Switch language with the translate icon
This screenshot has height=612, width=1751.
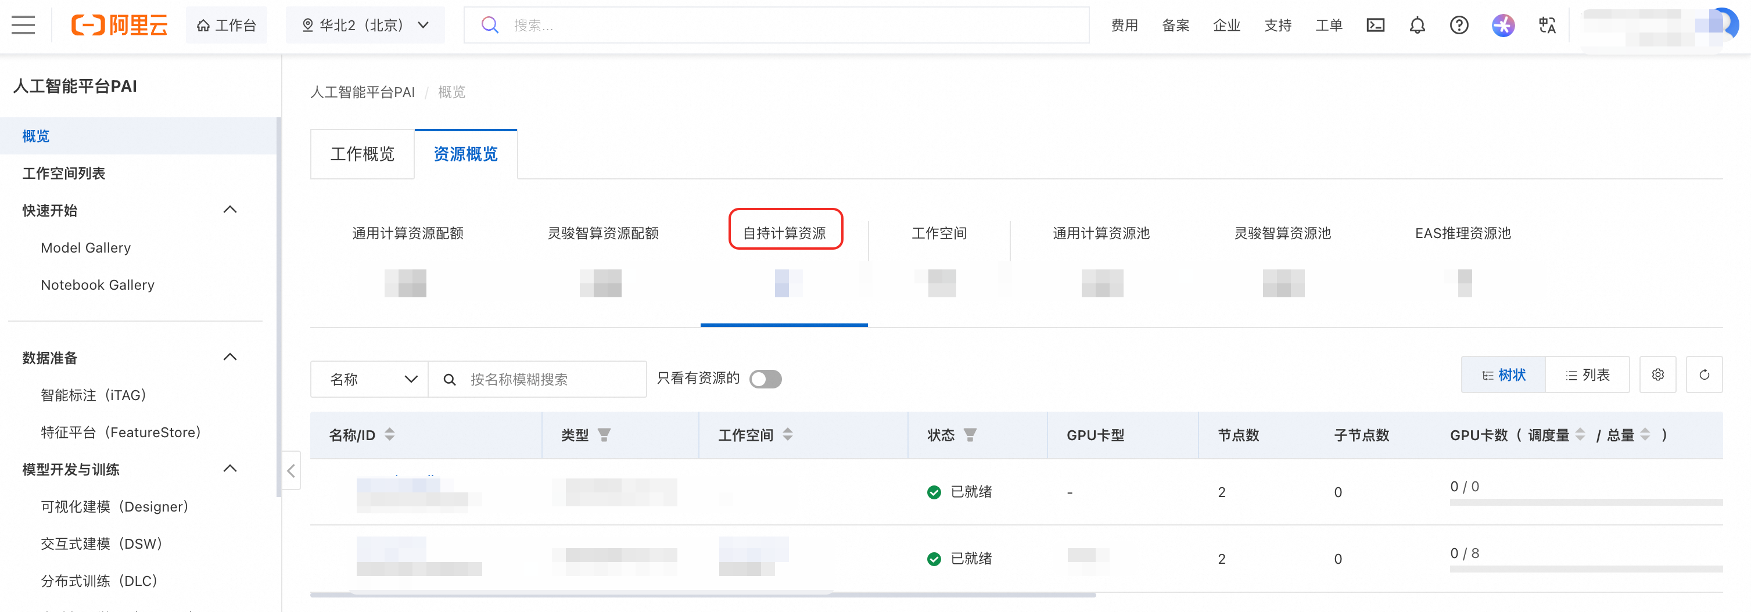pos(1547,25)
